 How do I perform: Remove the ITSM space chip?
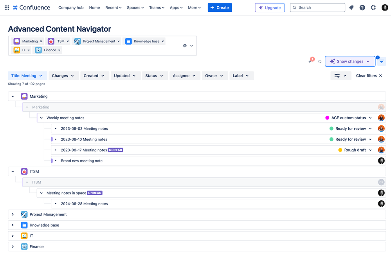pos(68,41)
